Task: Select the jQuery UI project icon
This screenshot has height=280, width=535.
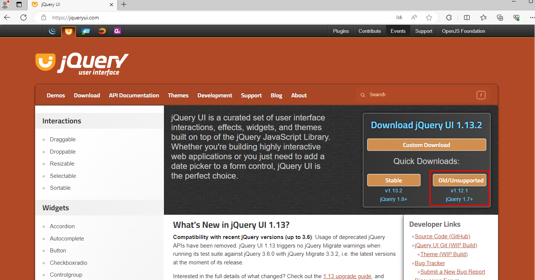Action: tap(68, 31)
